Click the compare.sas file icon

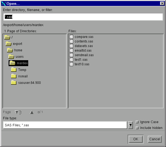[x=71, y=37]
